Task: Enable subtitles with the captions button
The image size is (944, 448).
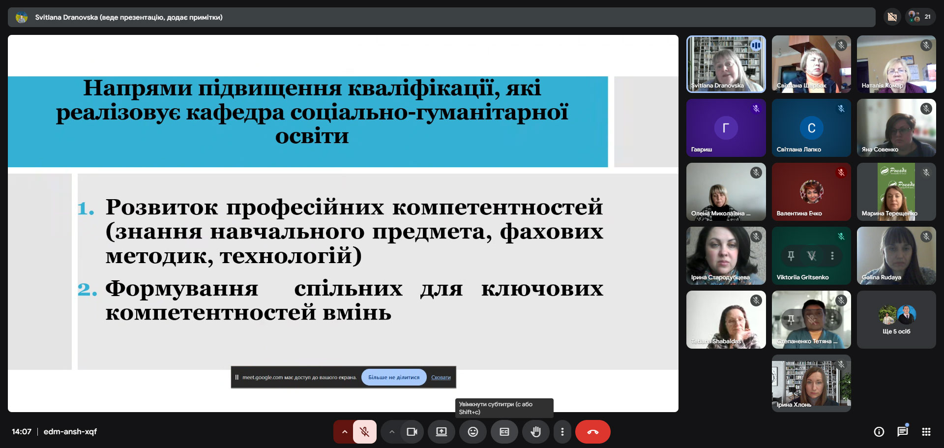Action: [x=504, y=432]
